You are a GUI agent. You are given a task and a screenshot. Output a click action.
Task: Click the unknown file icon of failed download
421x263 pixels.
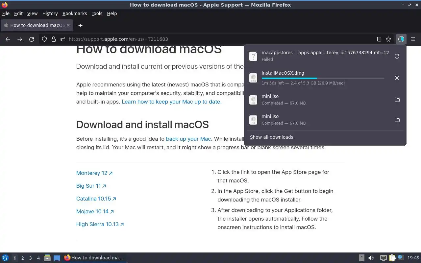pos(253,56)
